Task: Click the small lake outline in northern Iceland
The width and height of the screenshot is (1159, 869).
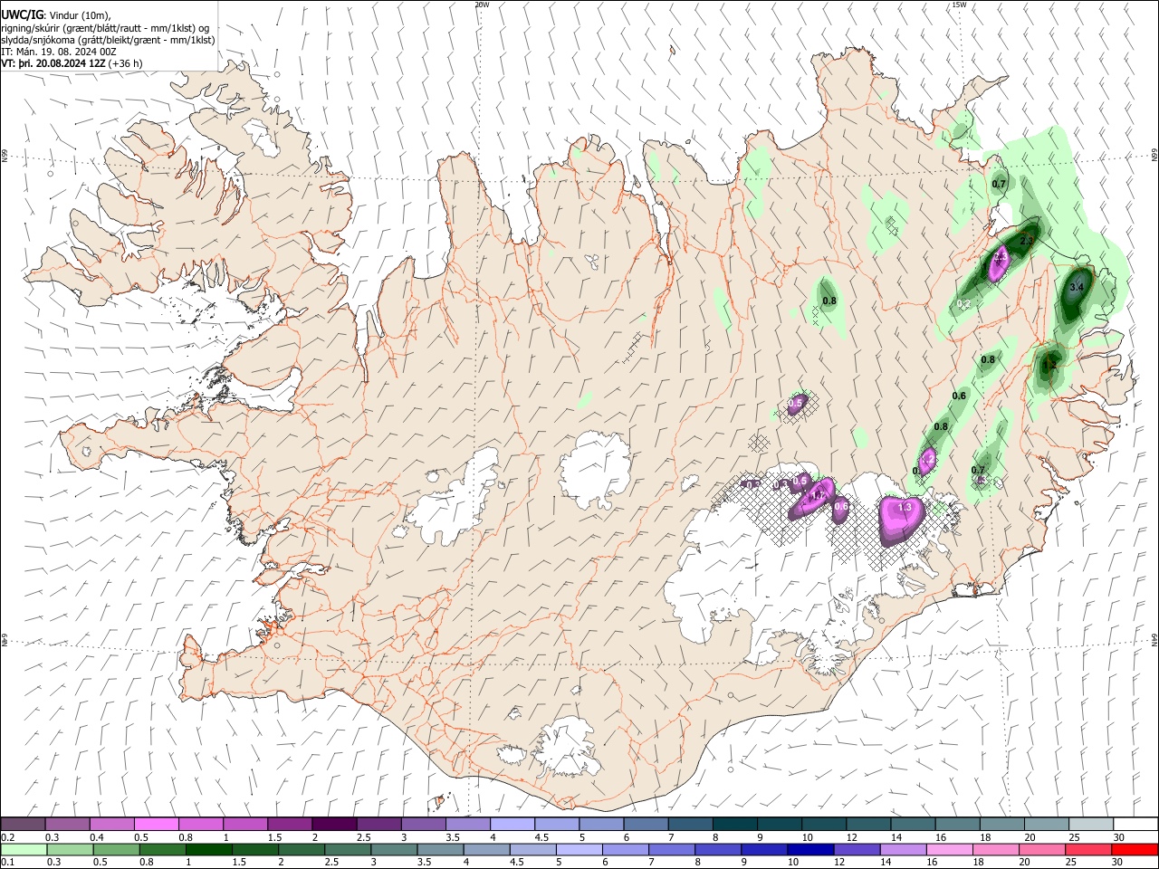Action: click(x=592, y=262)
